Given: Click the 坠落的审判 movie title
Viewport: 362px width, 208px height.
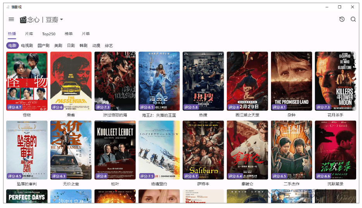Looking at the screenshot, I should 27,184.
